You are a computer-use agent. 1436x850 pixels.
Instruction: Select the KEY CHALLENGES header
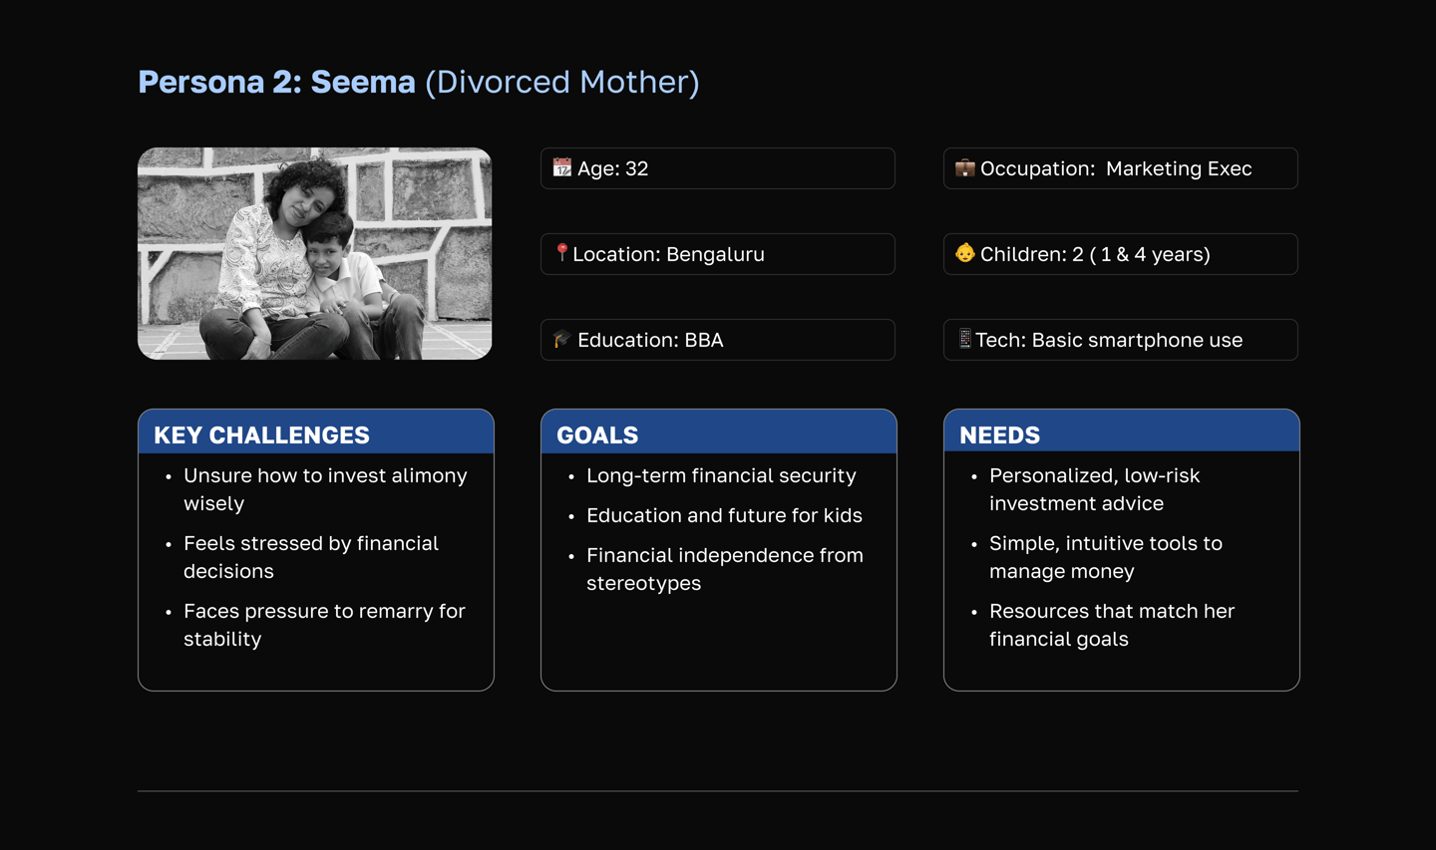point(261,435)
